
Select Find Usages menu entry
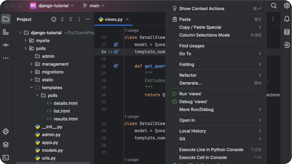216,46
